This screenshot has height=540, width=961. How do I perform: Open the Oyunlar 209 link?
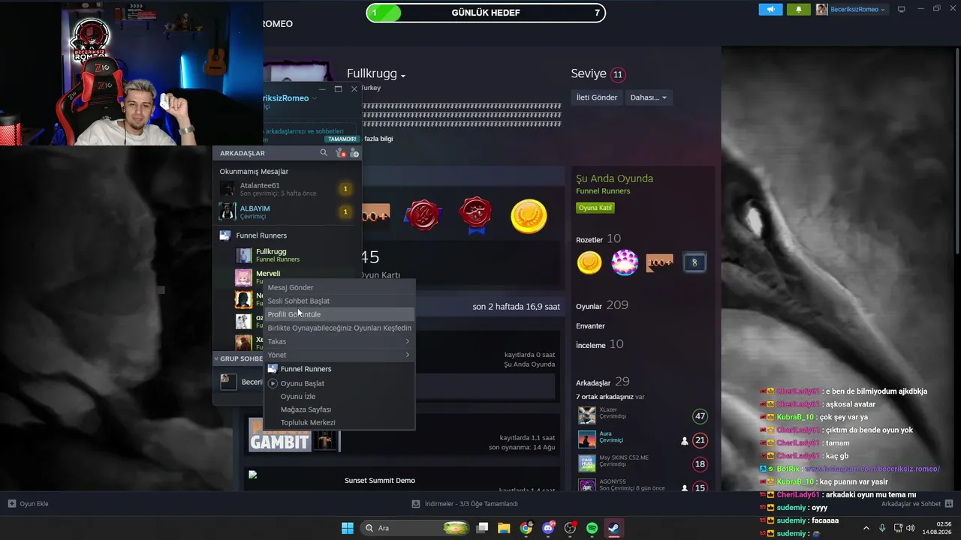[602, 305]
